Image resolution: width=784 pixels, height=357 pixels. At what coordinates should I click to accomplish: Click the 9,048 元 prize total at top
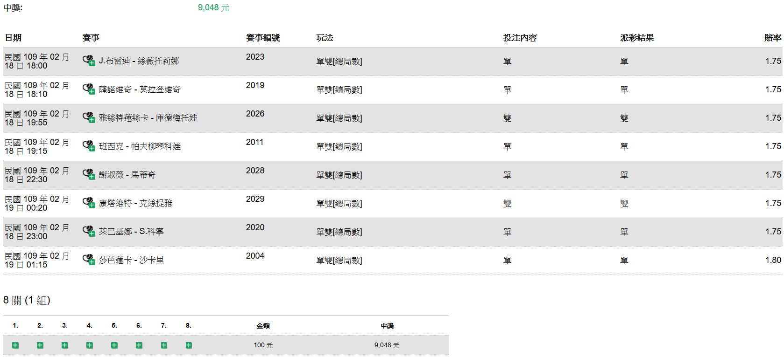click(x=213, y=7)
